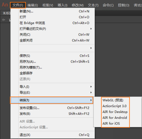Expand the 打开最近的文件(P) submenu
The width and height of the screenshot is (142, 139).
click(56, 29)
